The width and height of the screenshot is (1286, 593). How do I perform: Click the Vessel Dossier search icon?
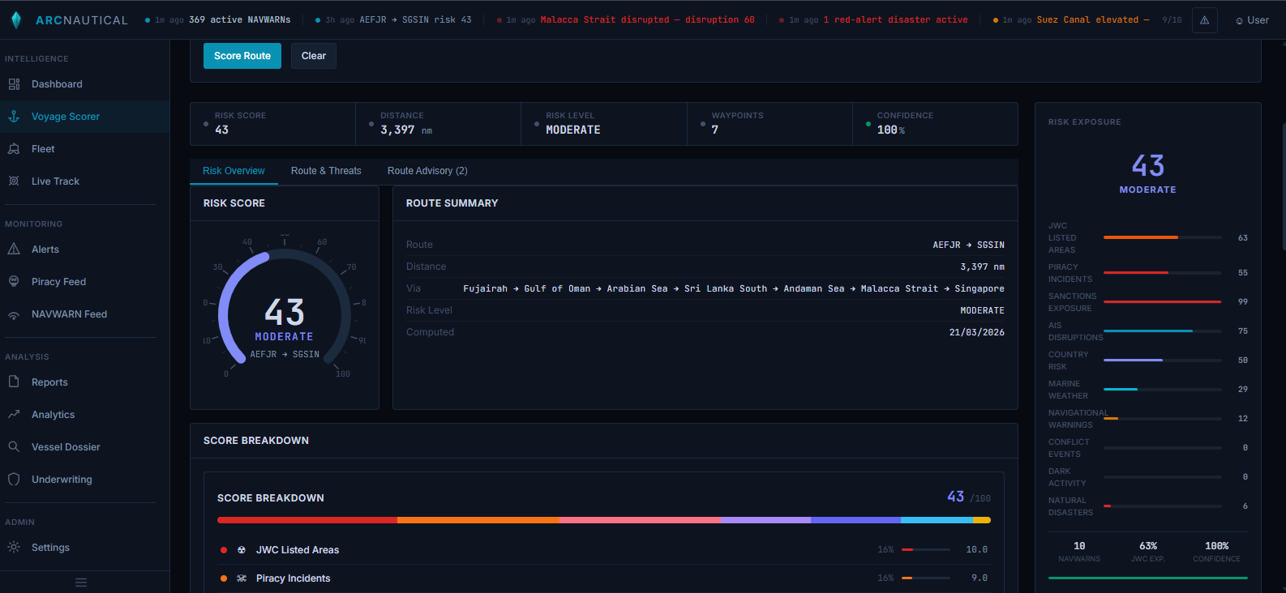(14, 447)
